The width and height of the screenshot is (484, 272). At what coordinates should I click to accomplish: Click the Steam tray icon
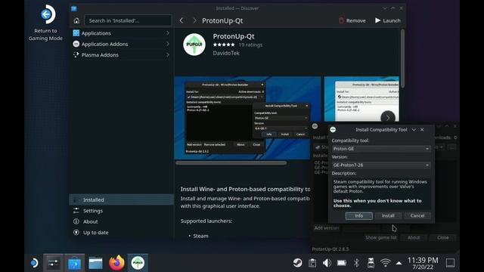297,263
